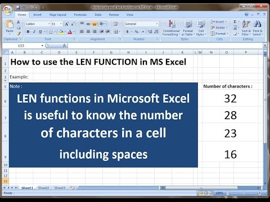The width and height of the screenshot is (270, 202).
Task: Activate the Format Painter brush
Action: tap(19, 34)
